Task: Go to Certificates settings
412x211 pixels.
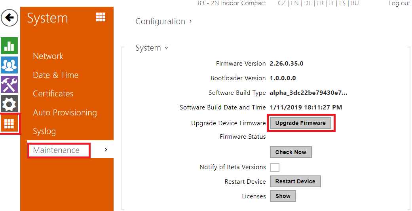Action: [x=53, y=94]
